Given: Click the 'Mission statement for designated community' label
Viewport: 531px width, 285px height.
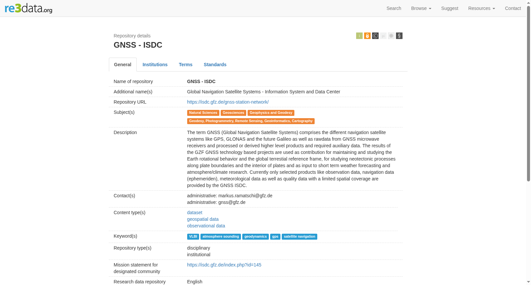Looking at the screenshot, I should 137,268.
